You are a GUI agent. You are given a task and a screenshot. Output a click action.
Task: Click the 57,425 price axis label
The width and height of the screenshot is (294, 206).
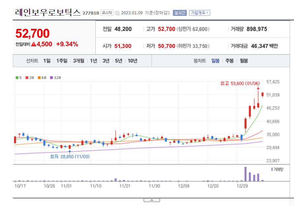[273, 82]
